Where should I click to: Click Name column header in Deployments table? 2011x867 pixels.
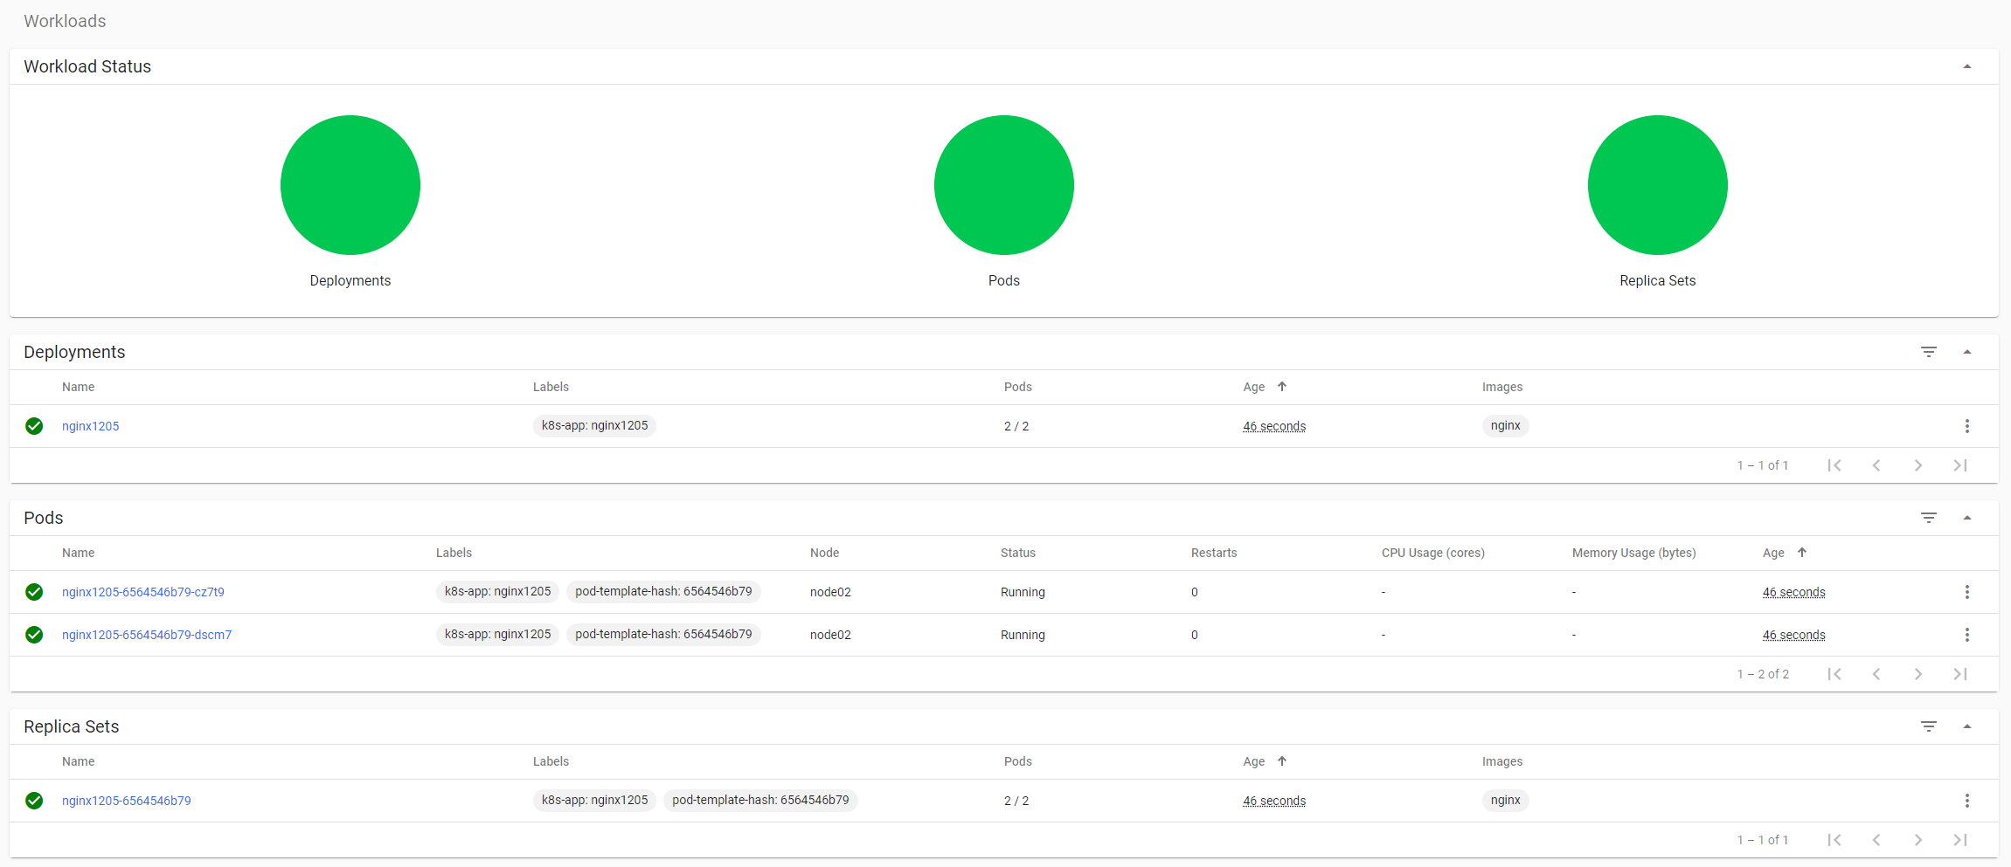[79, 387]
